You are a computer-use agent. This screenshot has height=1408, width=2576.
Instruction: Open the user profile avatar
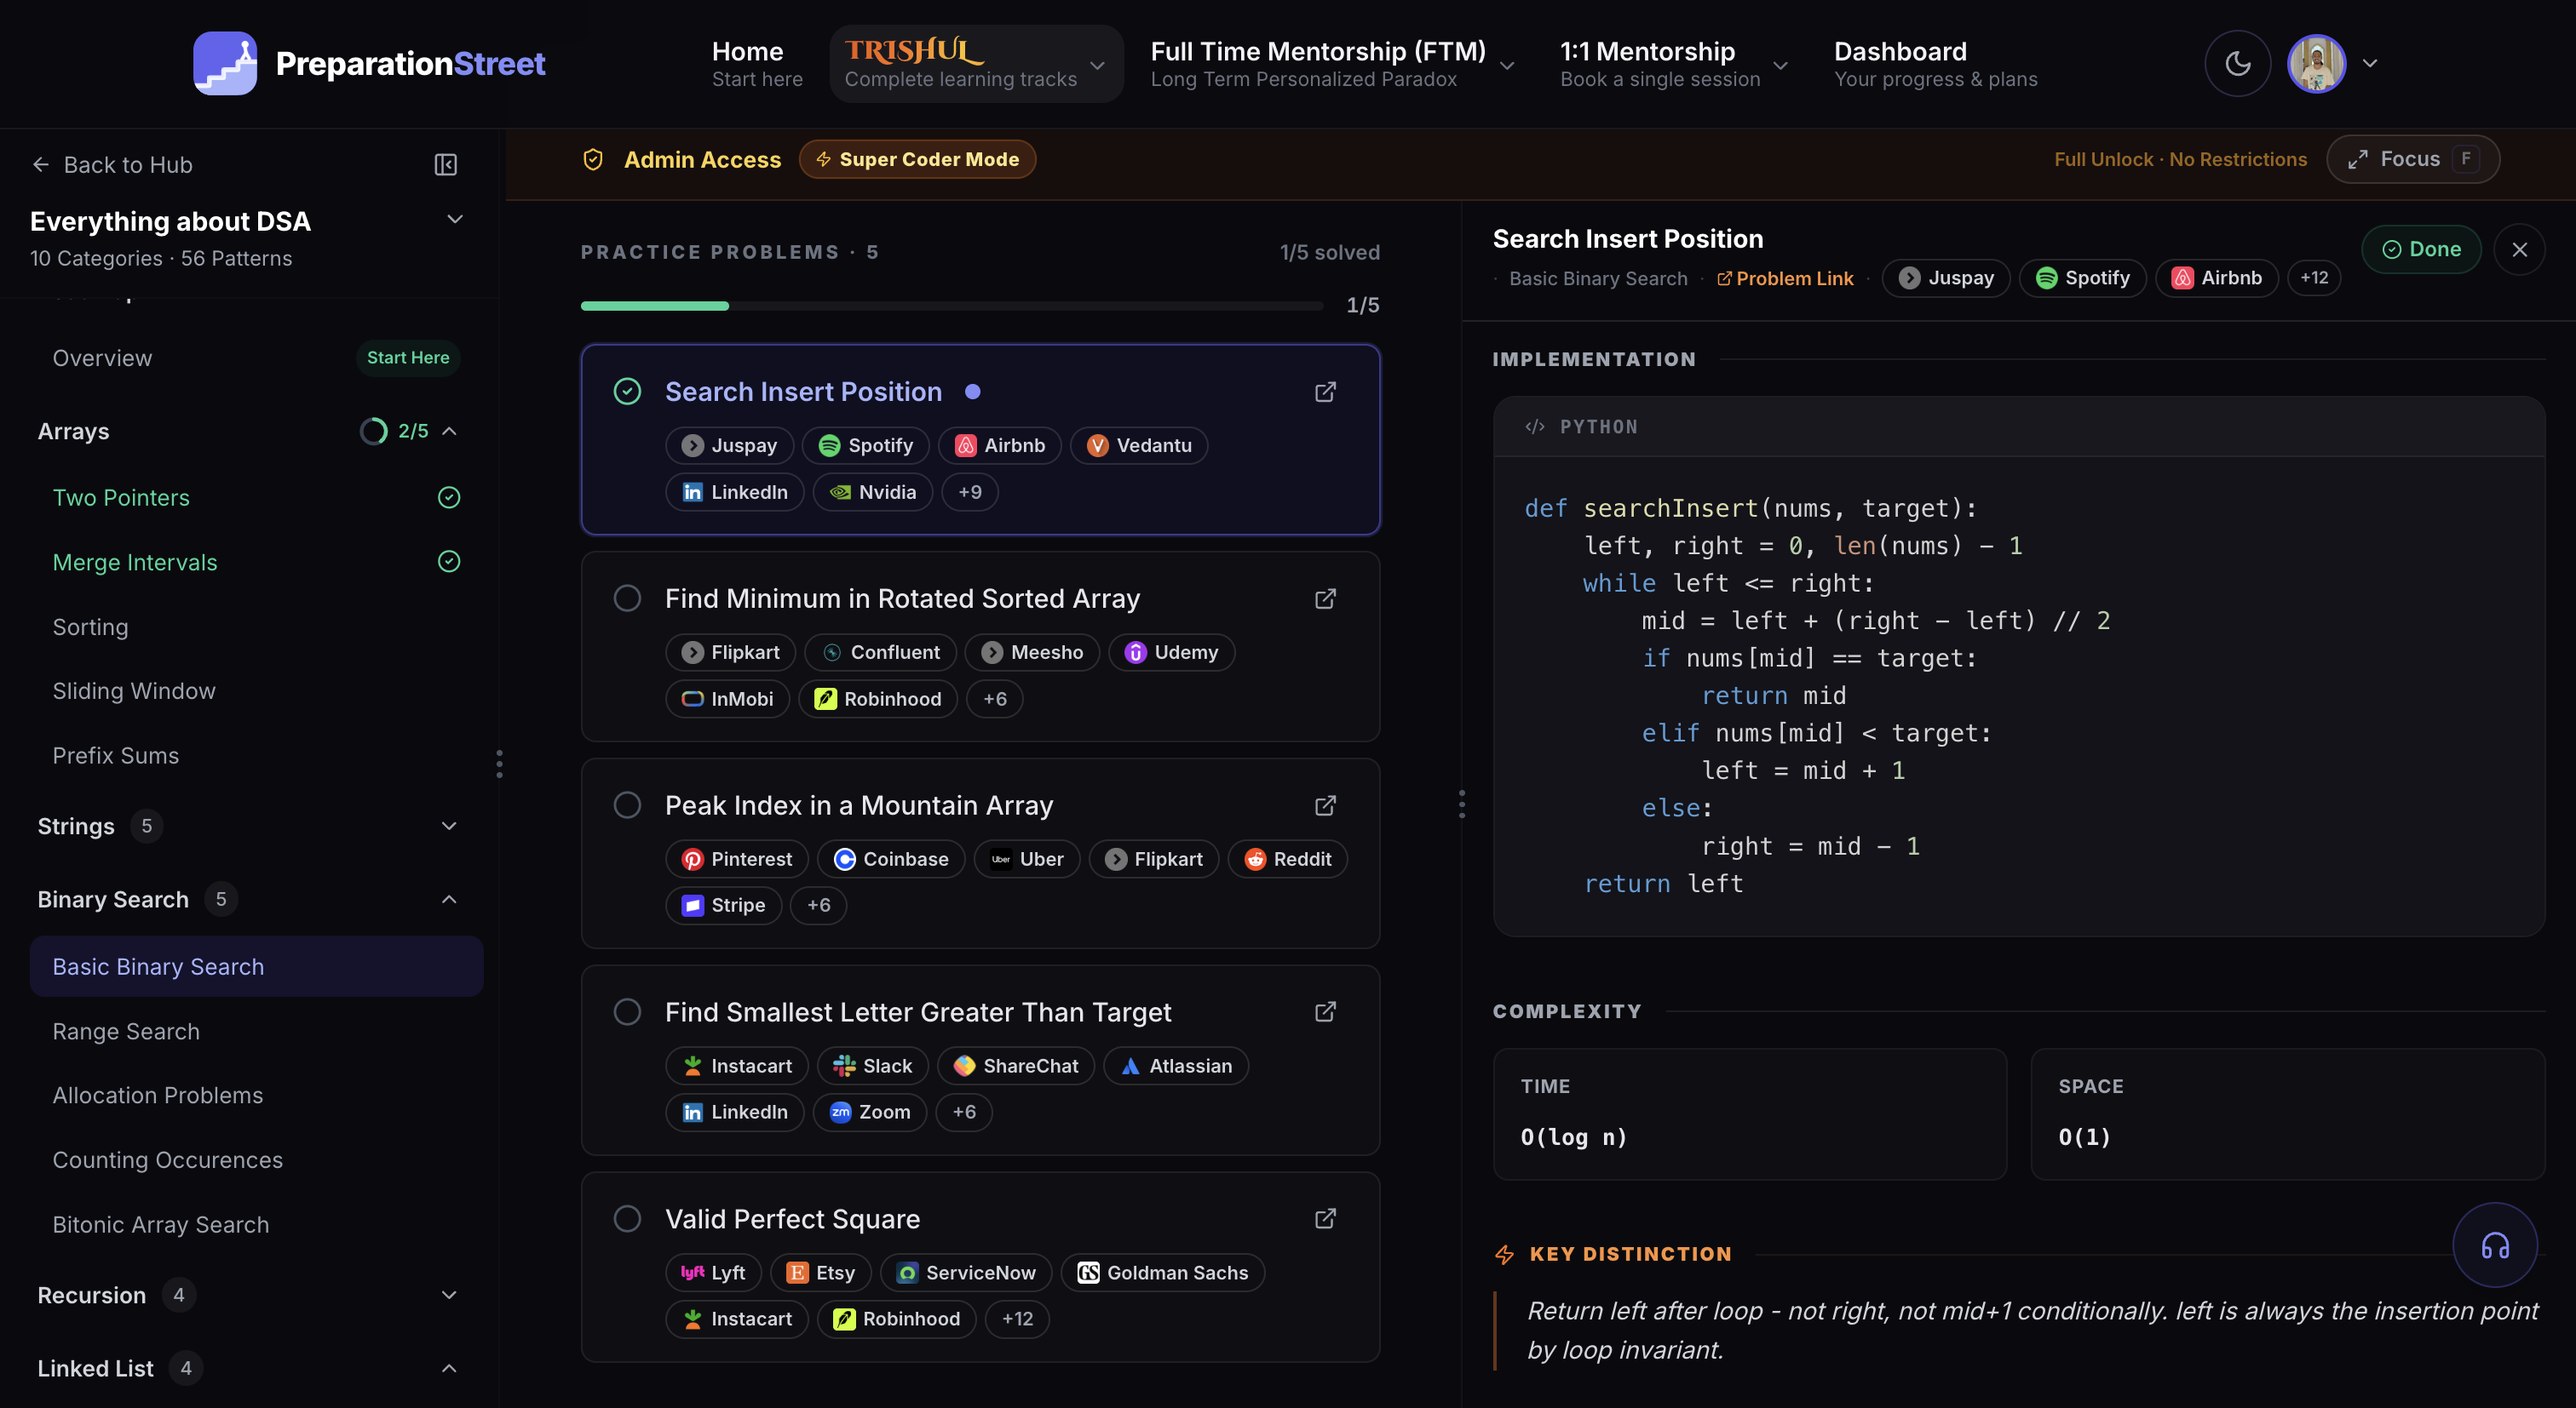point(2316,63)
